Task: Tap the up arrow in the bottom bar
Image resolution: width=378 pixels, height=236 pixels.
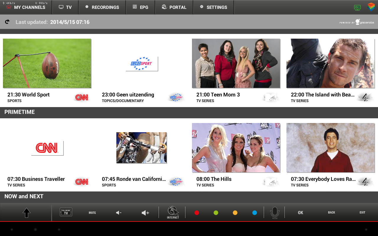Action: 27,213
